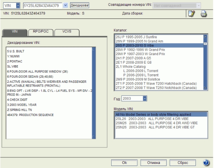Switch to the VIN tab
Viewport: 214px width, 168px height.
(x=15, y=32)
